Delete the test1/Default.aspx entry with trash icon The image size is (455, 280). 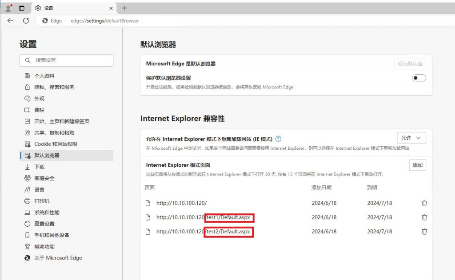(424, 217)
